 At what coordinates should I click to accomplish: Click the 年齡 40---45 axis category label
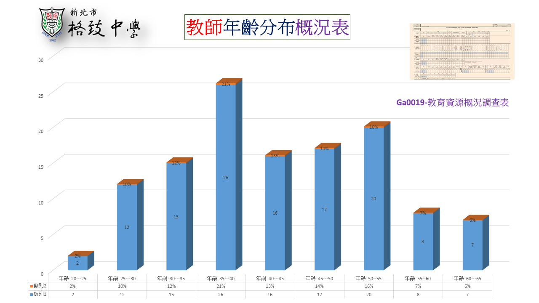(270, 278)
